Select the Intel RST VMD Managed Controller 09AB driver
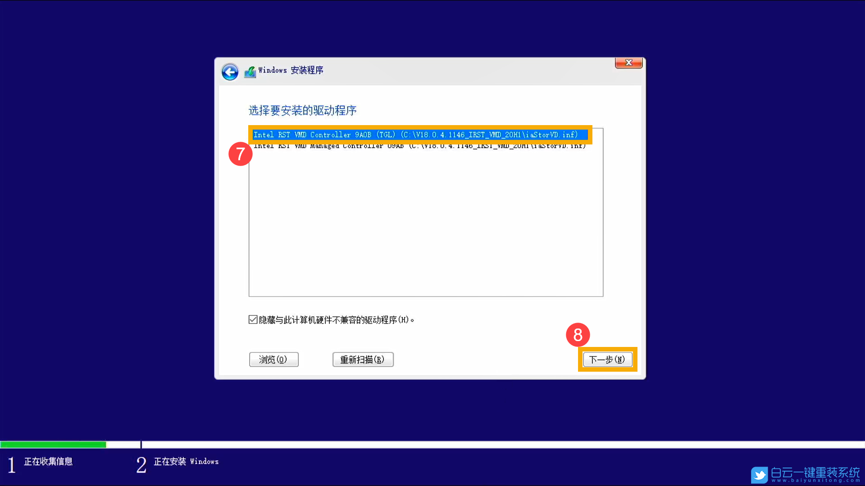Screen dimensions: 865x486 pos(419,145)
